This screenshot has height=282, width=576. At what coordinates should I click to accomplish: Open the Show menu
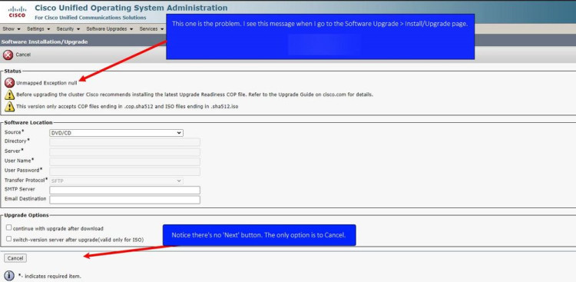coord(11,28)
